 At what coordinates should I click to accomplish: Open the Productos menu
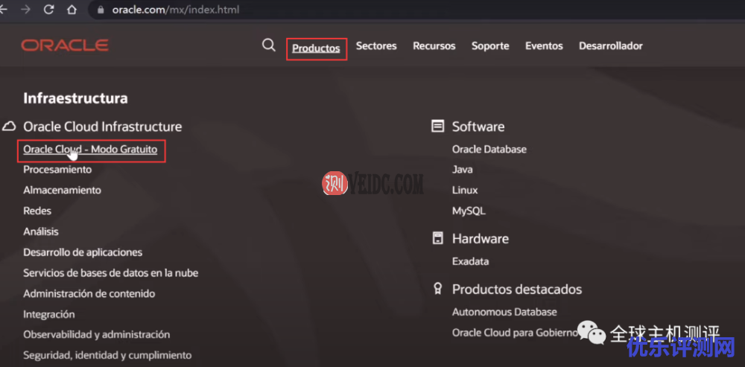[x=317, y=48]
